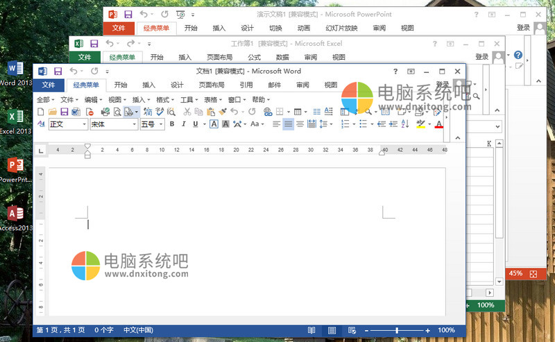
Task: Click the 100% zoom level in Word
Action: (x=446, y=330)
